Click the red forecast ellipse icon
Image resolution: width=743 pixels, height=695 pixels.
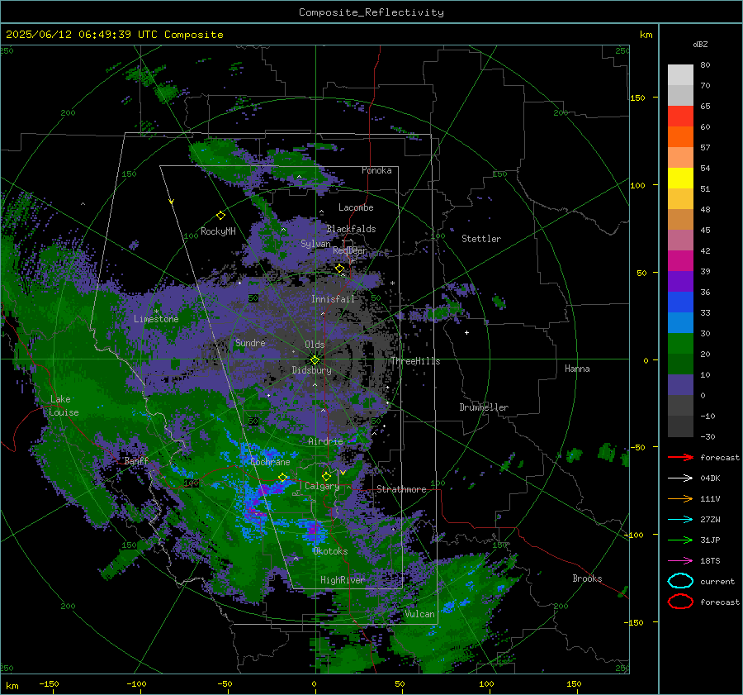[680, 602]
